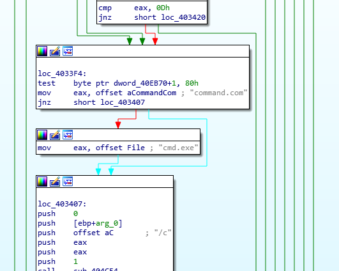This screenshot has height=271, width=339.
Task: Click graph group icon in loc_4033F4 node
Action: click(x=68, y=51)
